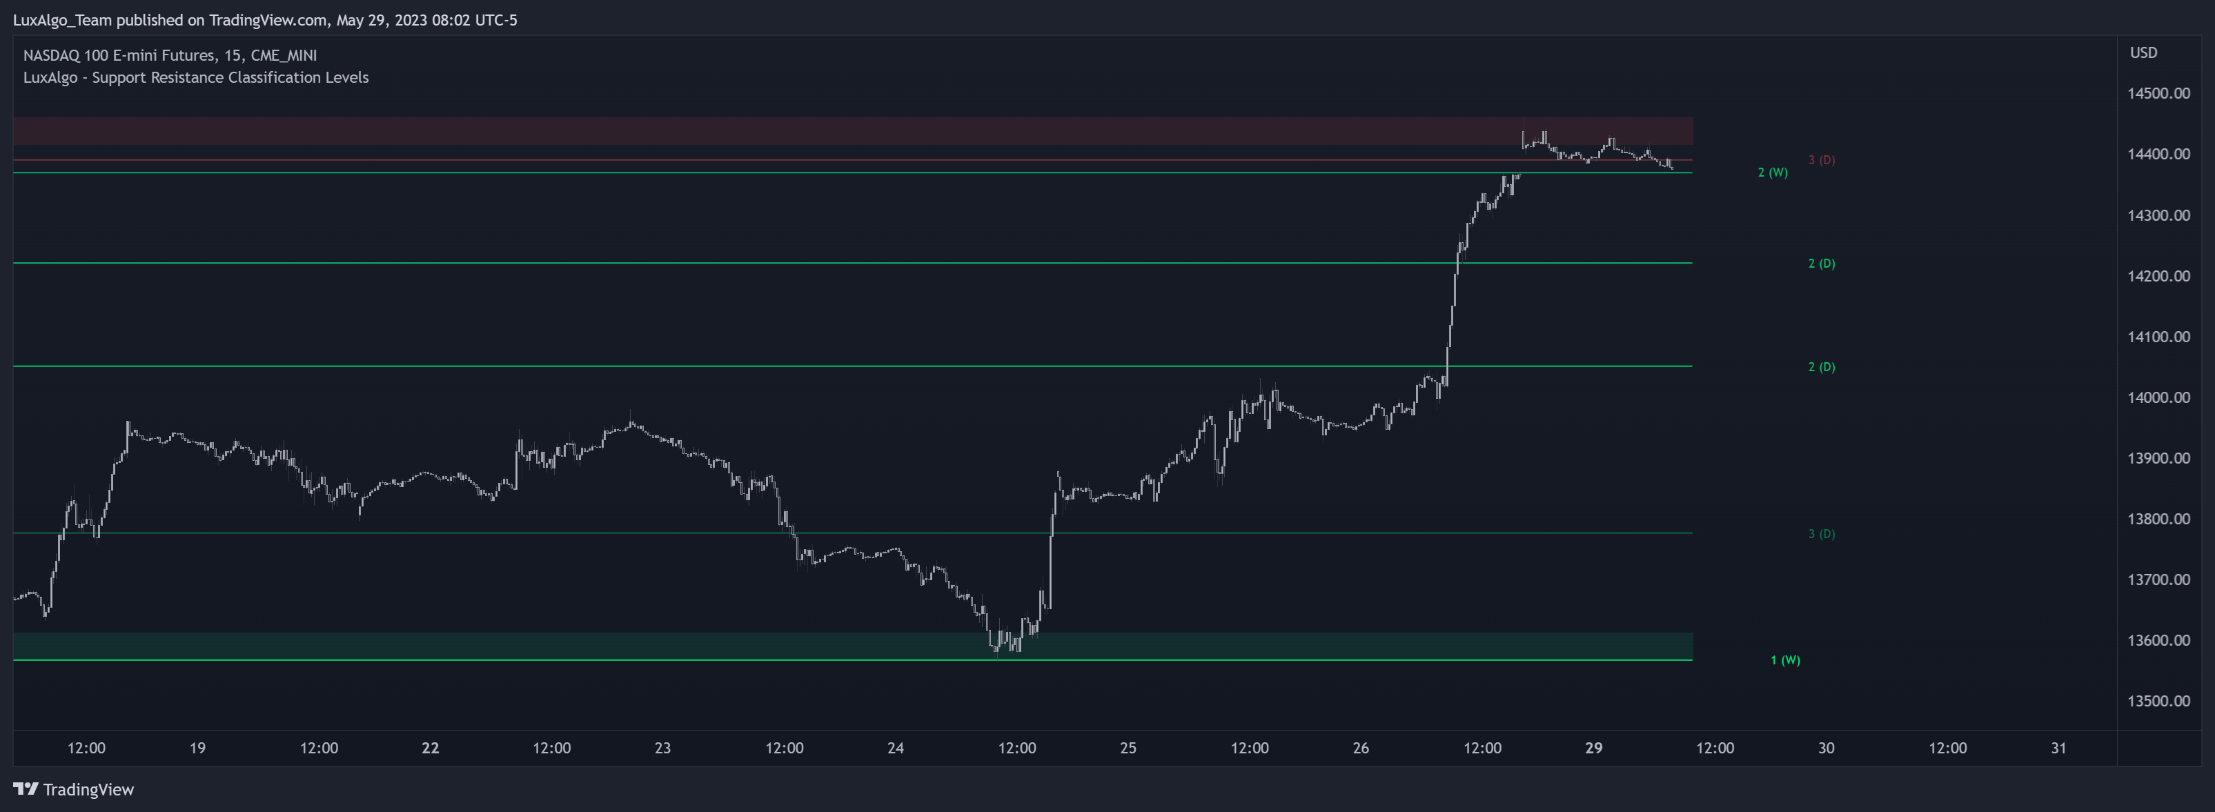Click the 13900.00 price axis label
2215x812 pixels.
[2158, 458]
